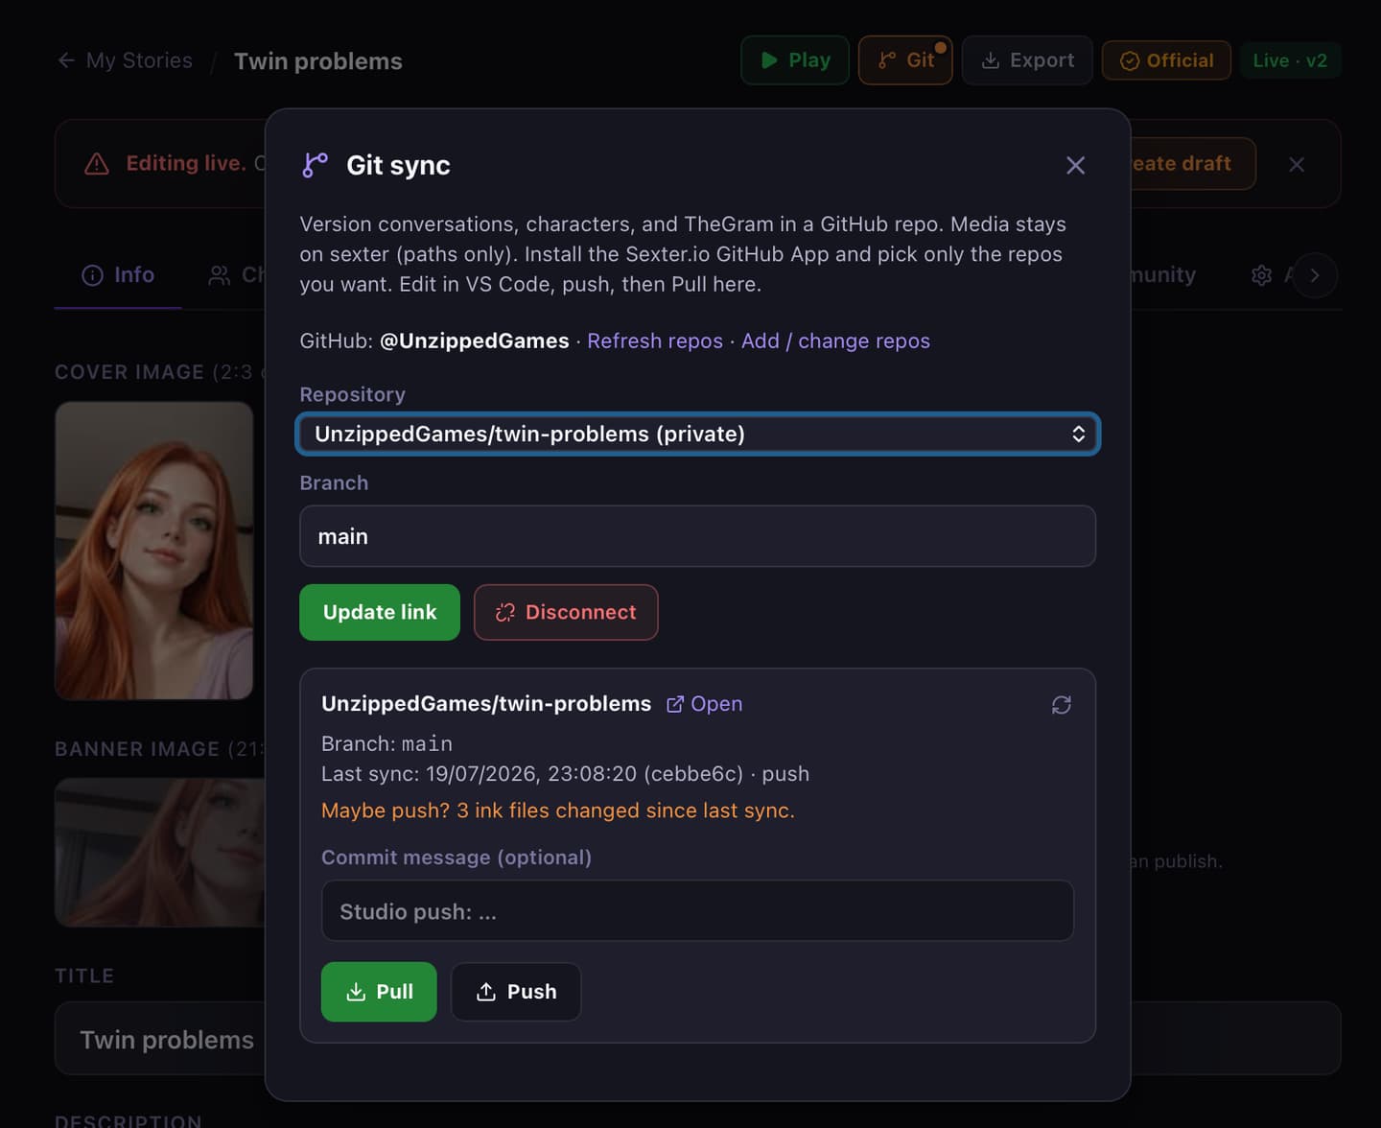The height and width of the screenshot is (1128, 1381).
Task: Click the upload icon in Push button
Action: [486, 991]
